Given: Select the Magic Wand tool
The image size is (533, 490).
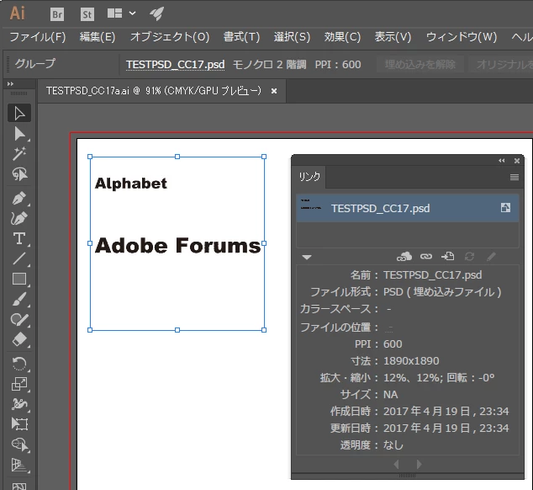Looking at the screenshot, I should click(19, 153).
